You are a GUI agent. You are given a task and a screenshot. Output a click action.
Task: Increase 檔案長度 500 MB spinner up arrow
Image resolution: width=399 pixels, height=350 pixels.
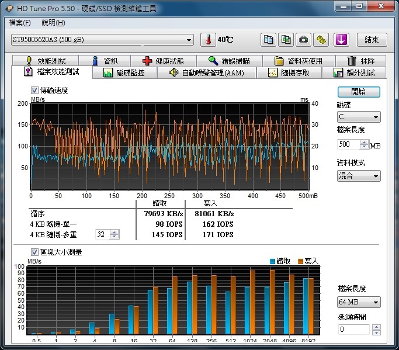[x=364, y=143]
